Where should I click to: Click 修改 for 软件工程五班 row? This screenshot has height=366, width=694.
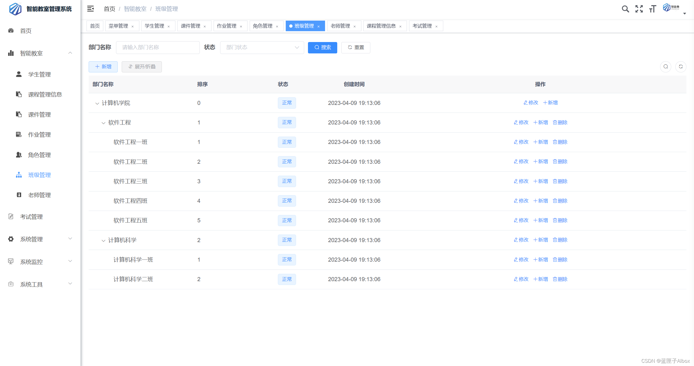pyautogui.click(x=521, y=220)
